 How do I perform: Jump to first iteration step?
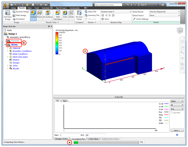tap(102, 15)
